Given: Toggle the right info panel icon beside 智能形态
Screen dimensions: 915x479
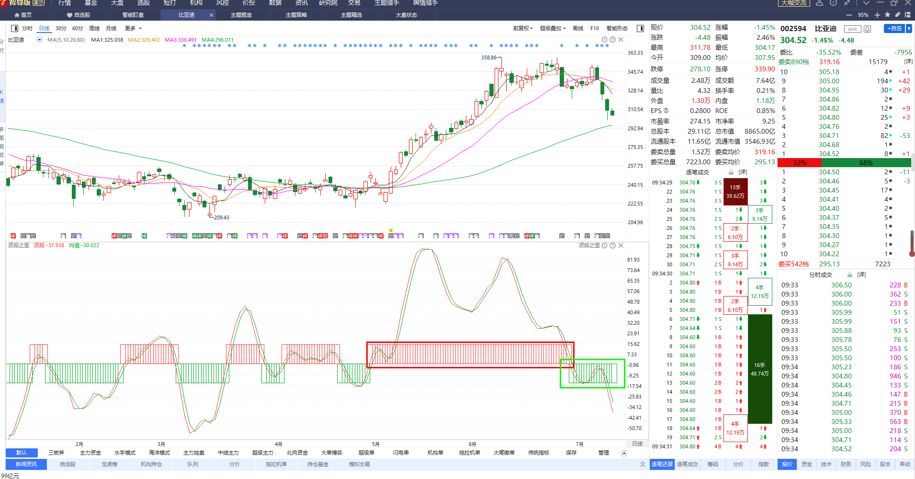Looking at the screenshot, I should point(640,28).
